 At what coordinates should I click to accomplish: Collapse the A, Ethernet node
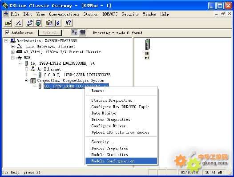click(x=26, y=69)
